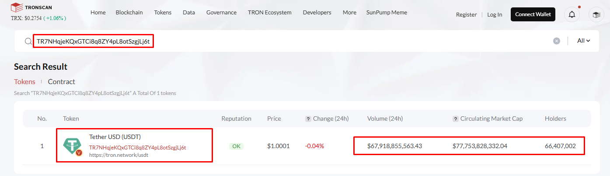Click the search magnifier icon
Image resolution: width=610 pixels, height=176 pixels.
pyautogui.click(x=28, y=41)
